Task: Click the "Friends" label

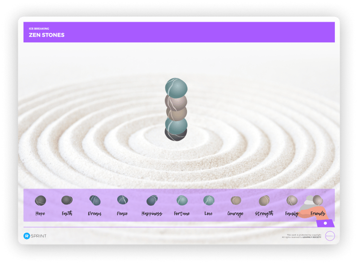Action: click(x=318, y=214)
